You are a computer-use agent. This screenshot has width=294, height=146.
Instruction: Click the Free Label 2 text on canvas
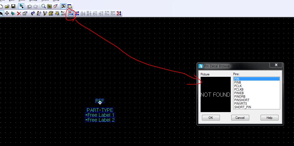100,120
